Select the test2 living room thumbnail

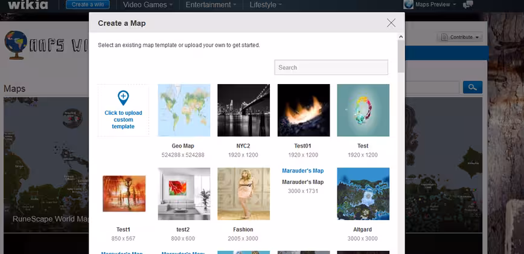click(x=184, y=194)
